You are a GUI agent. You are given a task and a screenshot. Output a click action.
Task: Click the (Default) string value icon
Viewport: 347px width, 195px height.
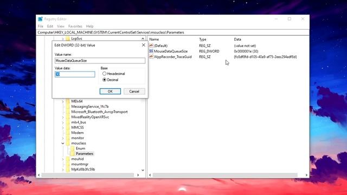pyautogui.click(x=151, y=45)
